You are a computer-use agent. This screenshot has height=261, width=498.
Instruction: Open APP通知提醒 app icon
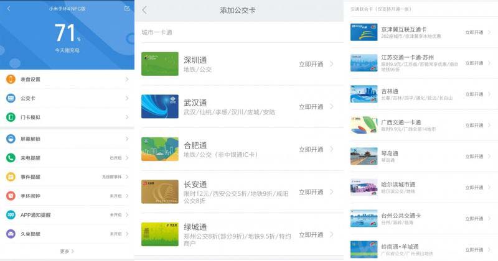[11, 215]
